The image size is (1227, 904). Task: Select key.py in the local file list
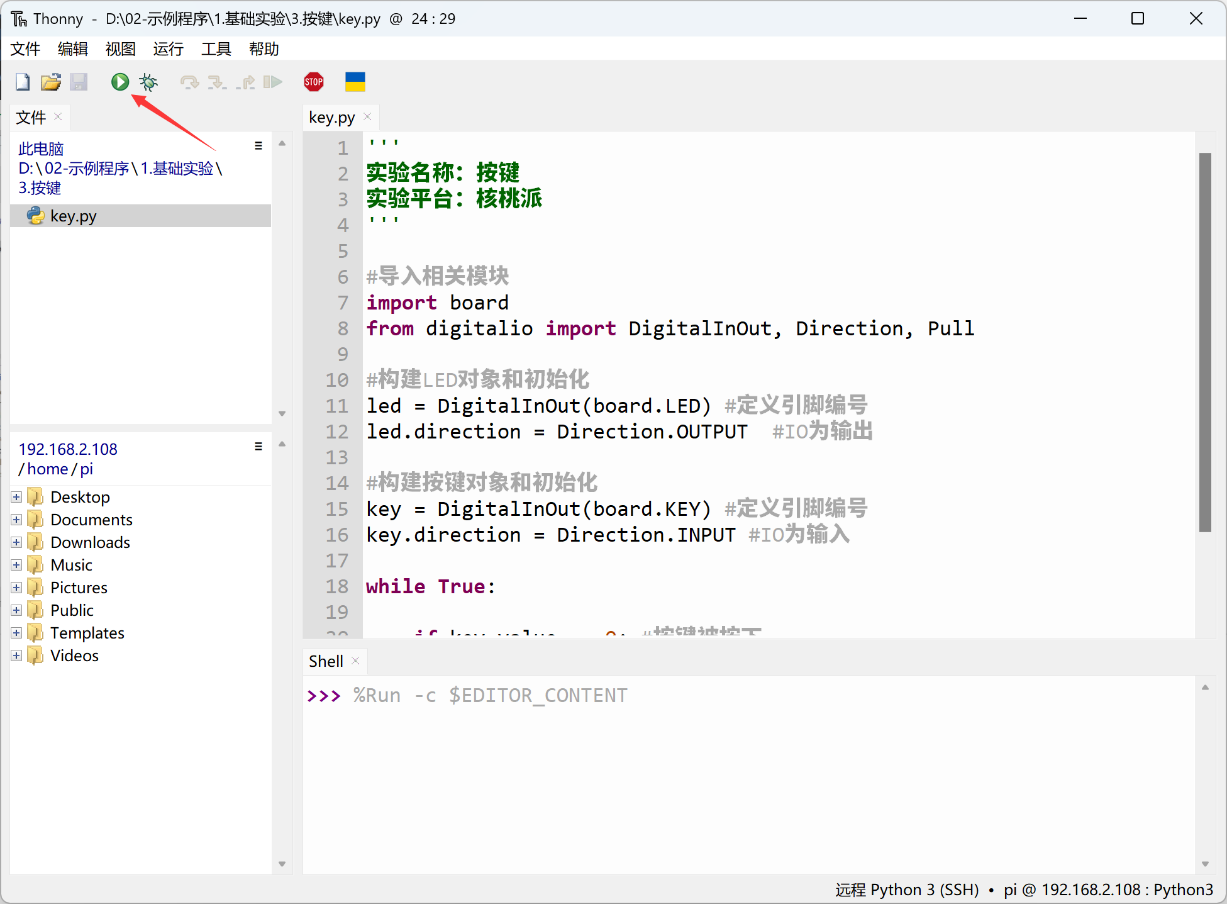(x=141, y=216)
